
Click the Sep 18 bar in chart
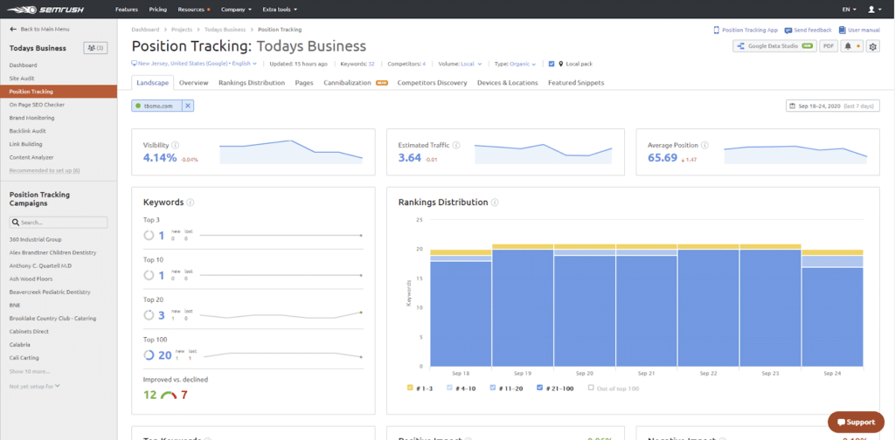(x=461, y=308)
